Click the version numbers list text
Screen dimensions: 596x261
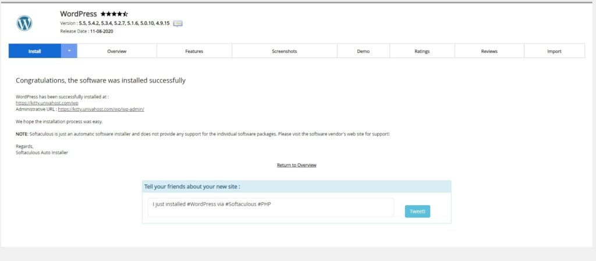point(124,23)
